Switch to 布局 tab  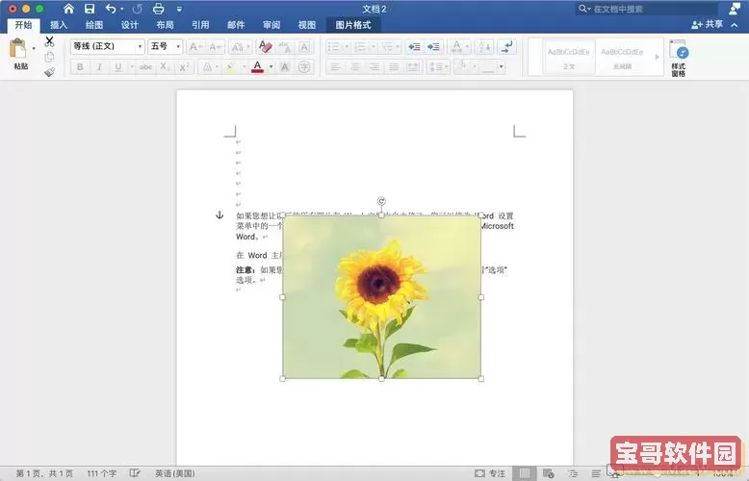(165, 25)
